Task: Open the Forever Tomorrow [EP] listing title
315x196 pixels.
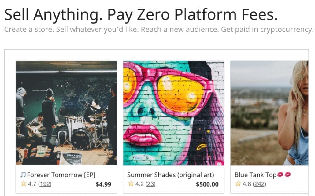Action: [x=61, y=175]
